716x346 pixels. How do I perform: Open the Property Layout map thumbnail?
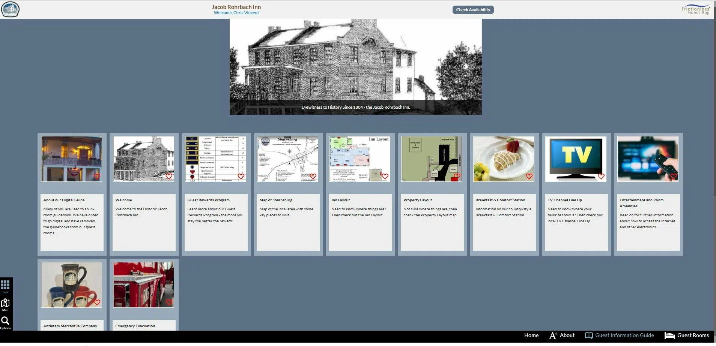point(432,159)
